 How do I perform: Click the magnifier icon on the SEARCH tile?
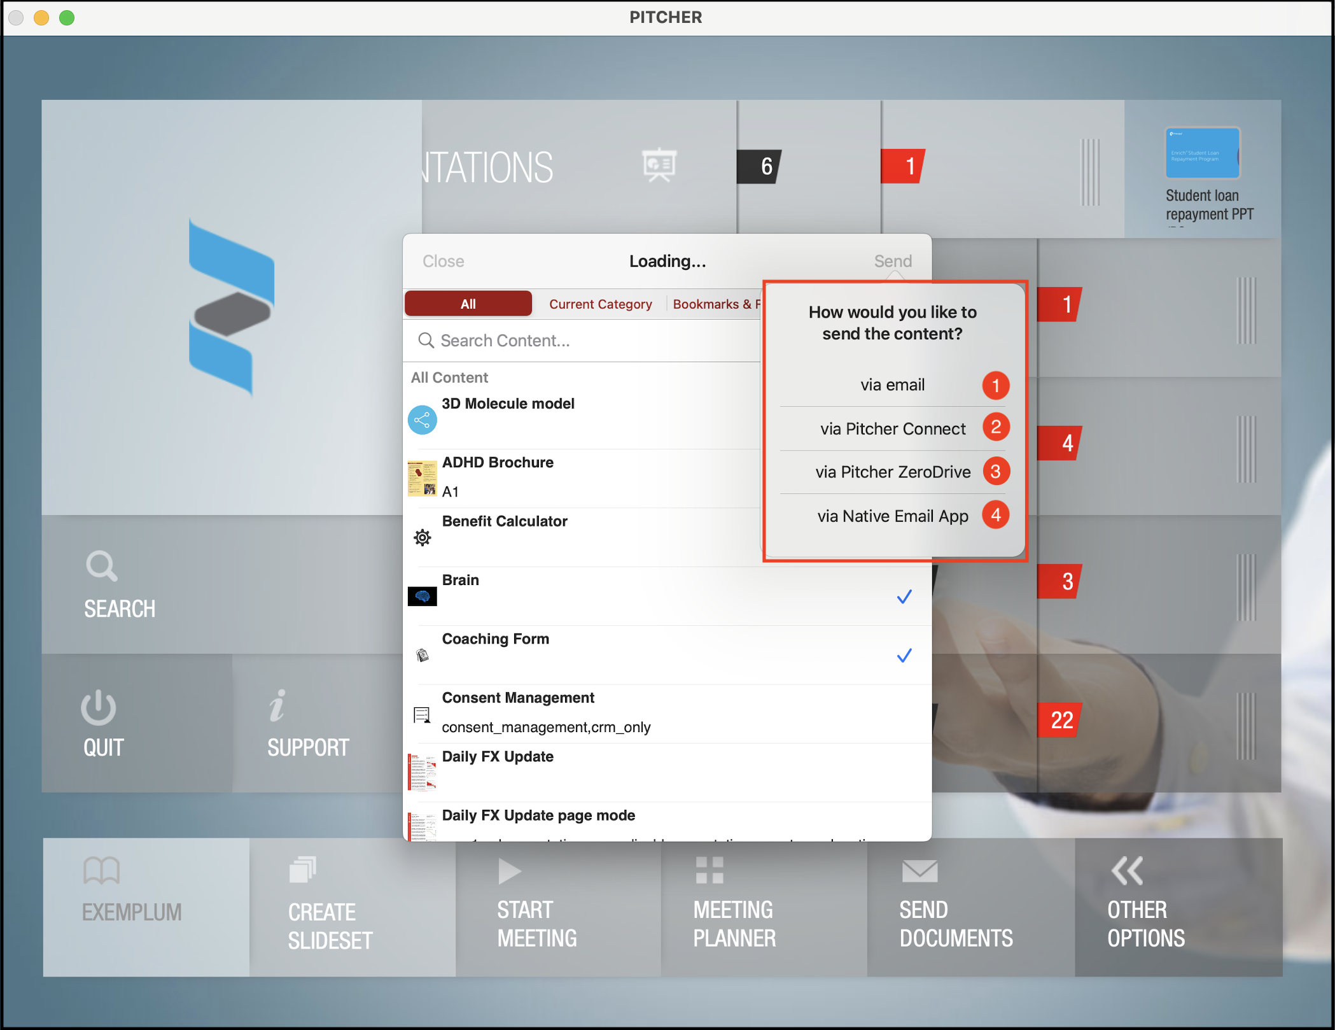(x=101, y=566)
